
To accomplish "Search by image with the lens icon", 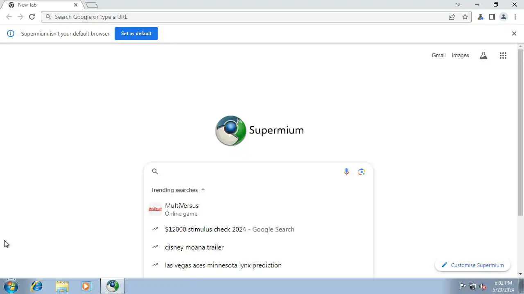I will point(361,172).
